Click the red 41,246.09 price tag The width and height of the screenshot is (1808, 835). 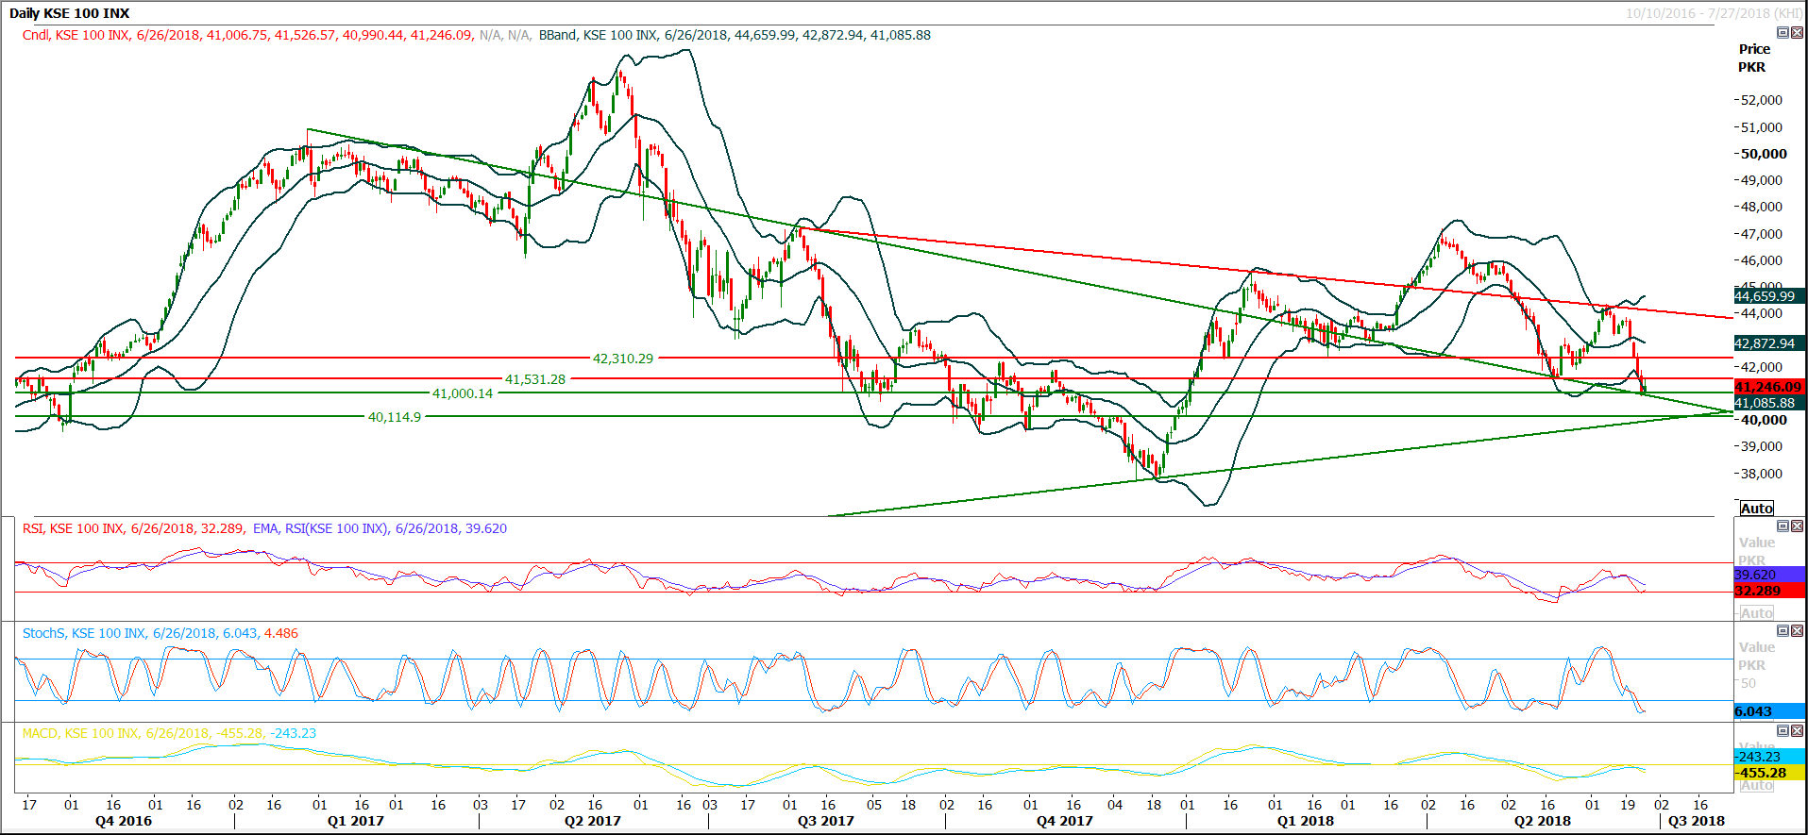[x=1767, y=387]
